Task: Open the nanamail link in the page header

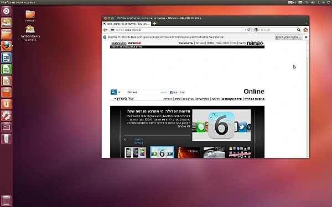Action: 134,43
